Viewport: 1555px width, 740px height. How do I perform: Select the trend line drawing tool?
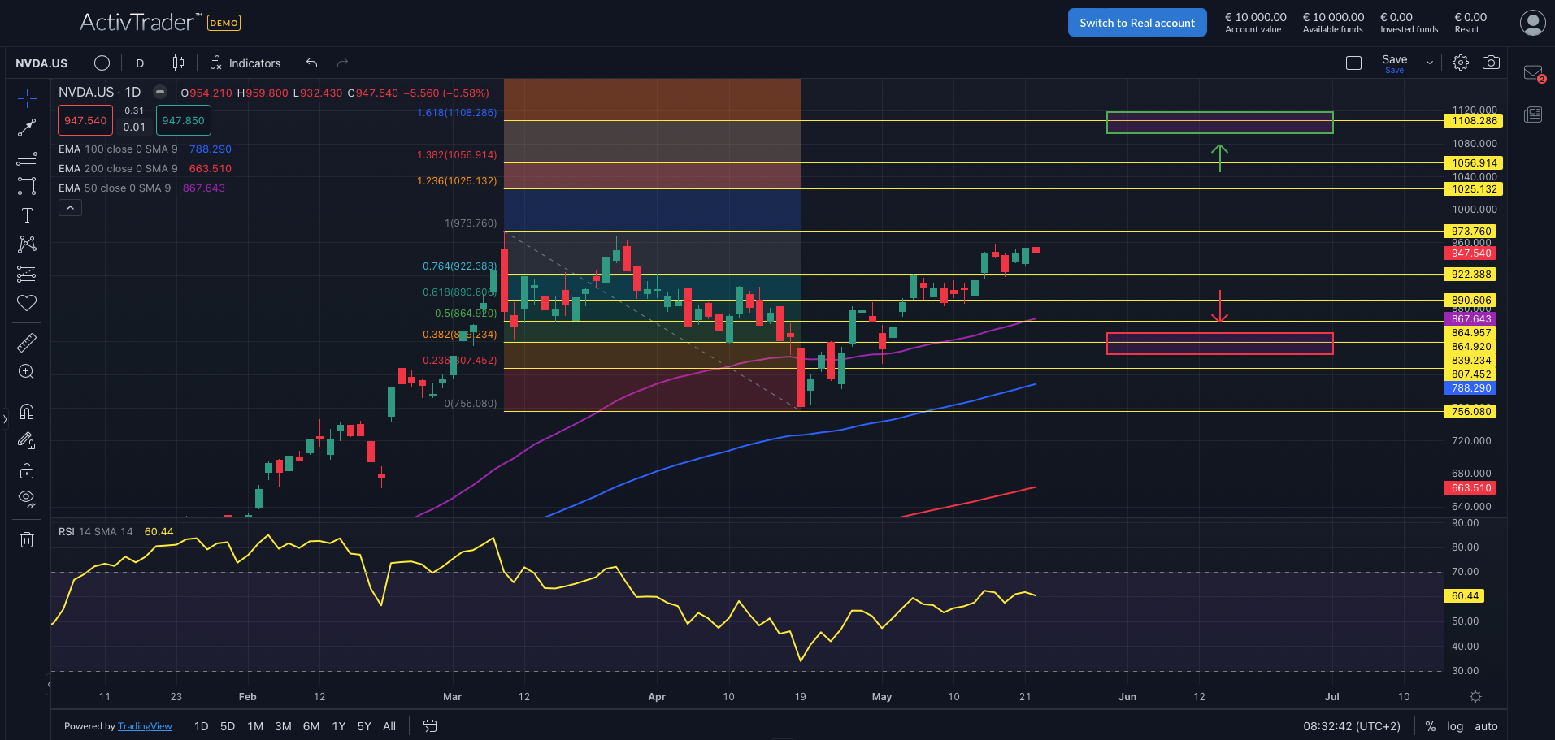pos(27,128)
